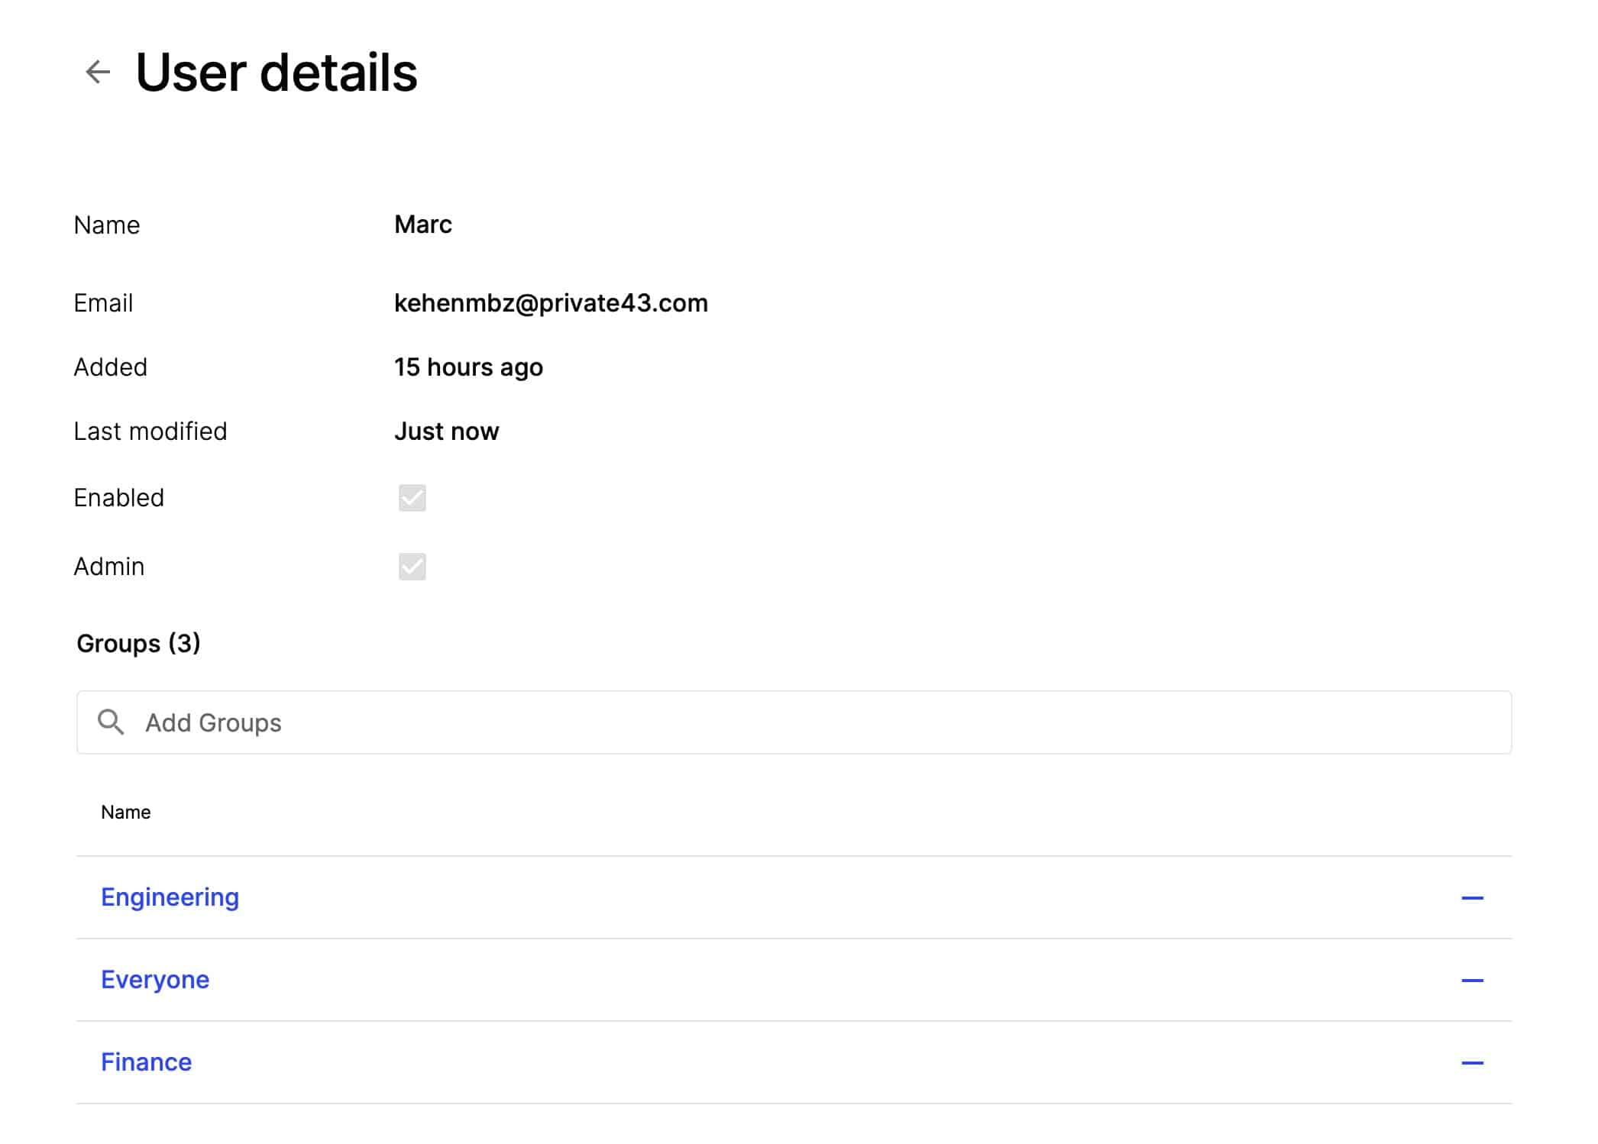The image size is (1598, 1144).
Task: Open the Everyone group link
Action: coord(155,980)
